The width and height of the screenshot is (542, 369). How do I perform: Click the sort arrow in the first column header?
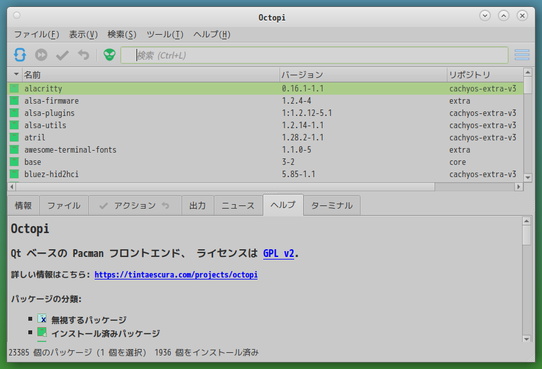pyautogui.click(x=16, y=74)
